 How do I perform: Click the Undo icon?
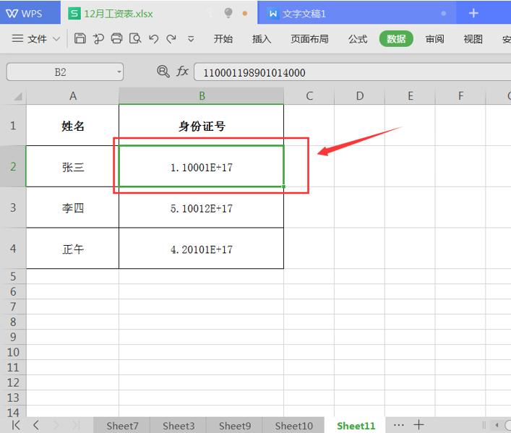153,39
